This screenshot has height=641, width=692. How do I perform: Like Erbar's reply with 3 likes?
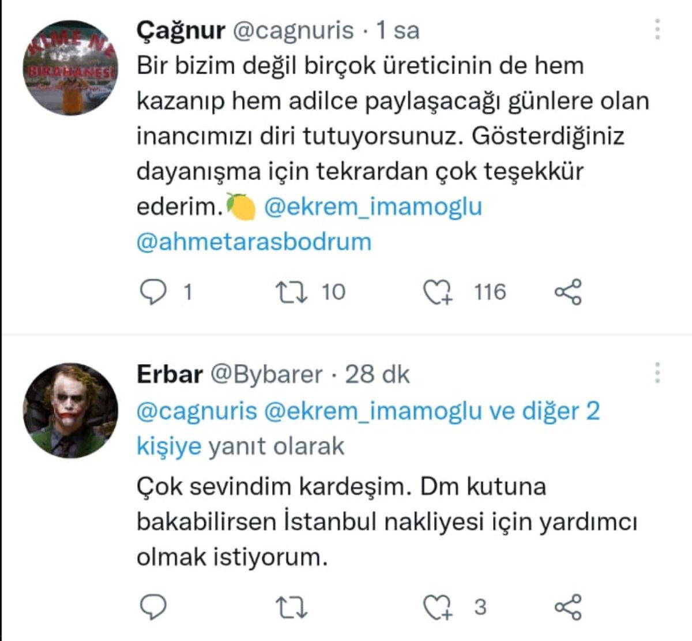pyautogui.click(x=438, y=608)
